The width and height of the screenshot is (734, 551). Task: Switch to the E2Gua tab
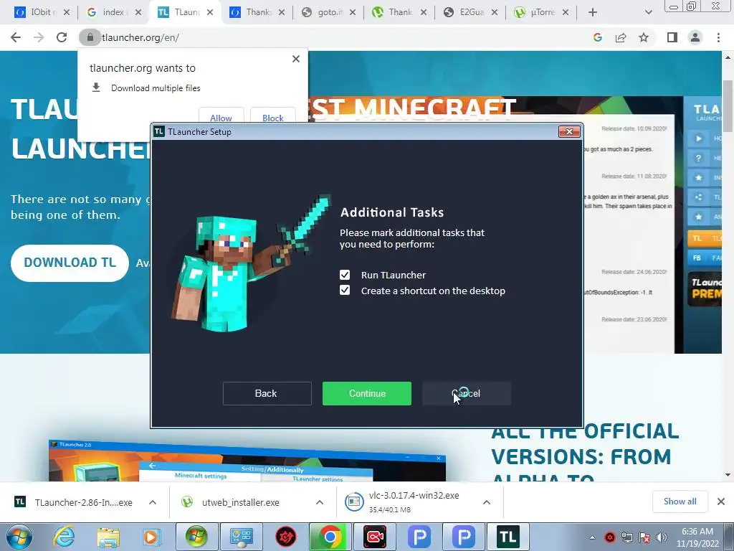point(470,12)
